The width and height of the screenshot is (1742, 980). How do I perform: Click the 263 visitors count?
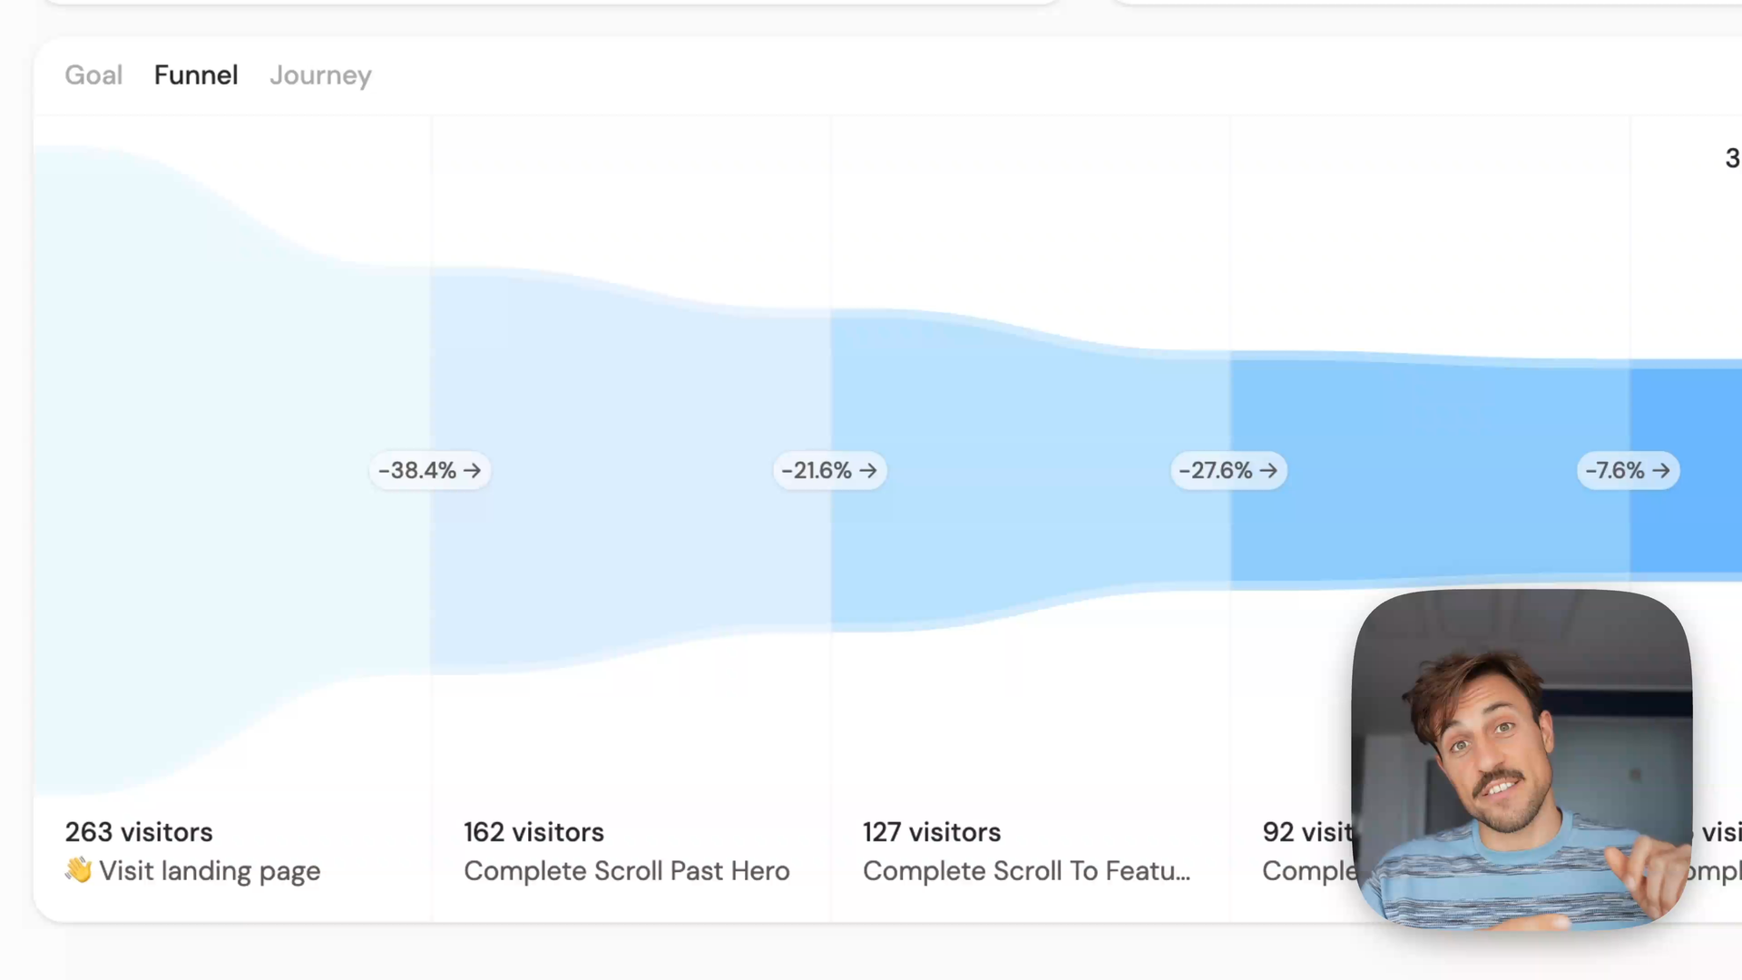(139, 832)
